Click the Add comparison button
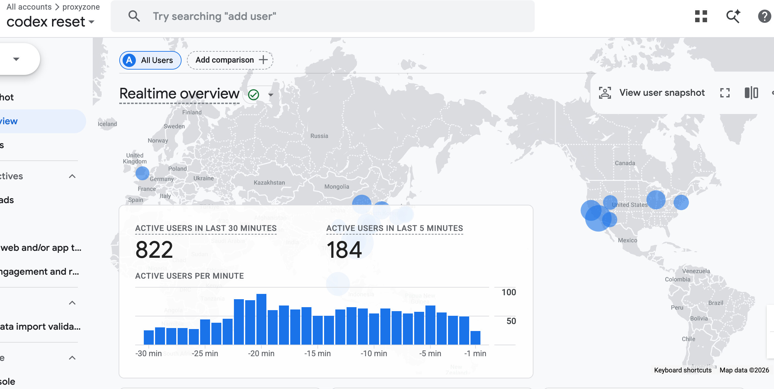774x389 pixels. click(230, 60)
